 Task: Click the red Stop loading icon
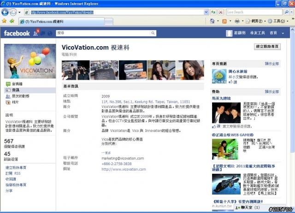(221, 12)
